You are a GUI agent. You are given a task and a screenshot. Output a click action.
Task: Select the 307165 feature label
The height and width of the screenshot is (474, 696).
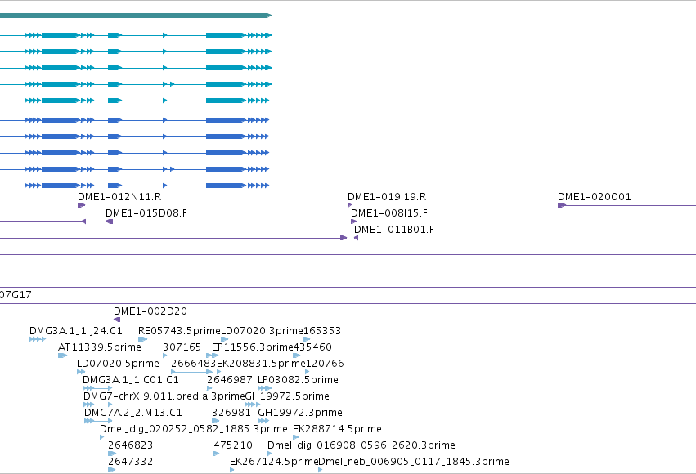coord(182,347)
